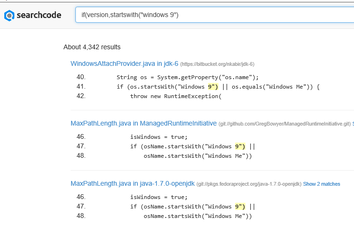Click line number 41. in first result
This screenshot has height=226, width=354.
tap(81, 87)
